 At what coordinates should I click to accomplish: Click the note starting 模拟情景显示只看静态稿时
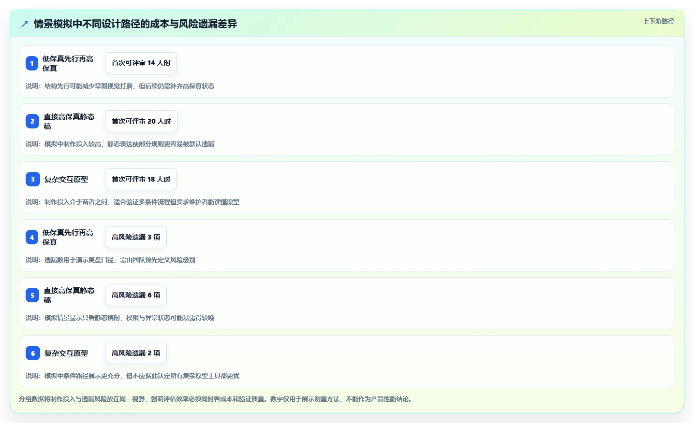click(x=120, y=318)
